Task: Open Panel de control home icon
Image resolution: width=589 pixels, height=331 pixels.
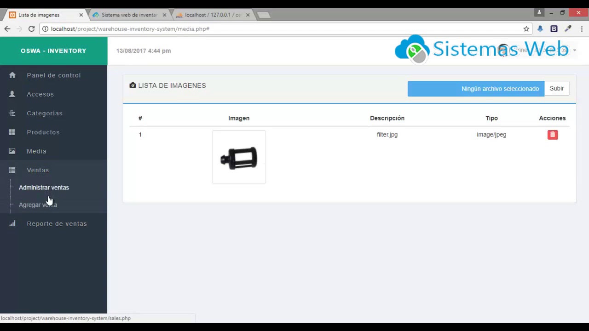Action: [12, 75]
